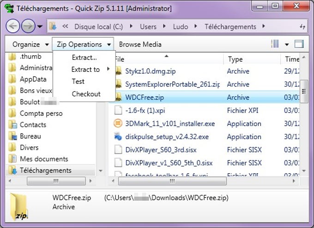Click Mes documents folder icon
This screenshot has width=314, height=228.
point(12,158)
